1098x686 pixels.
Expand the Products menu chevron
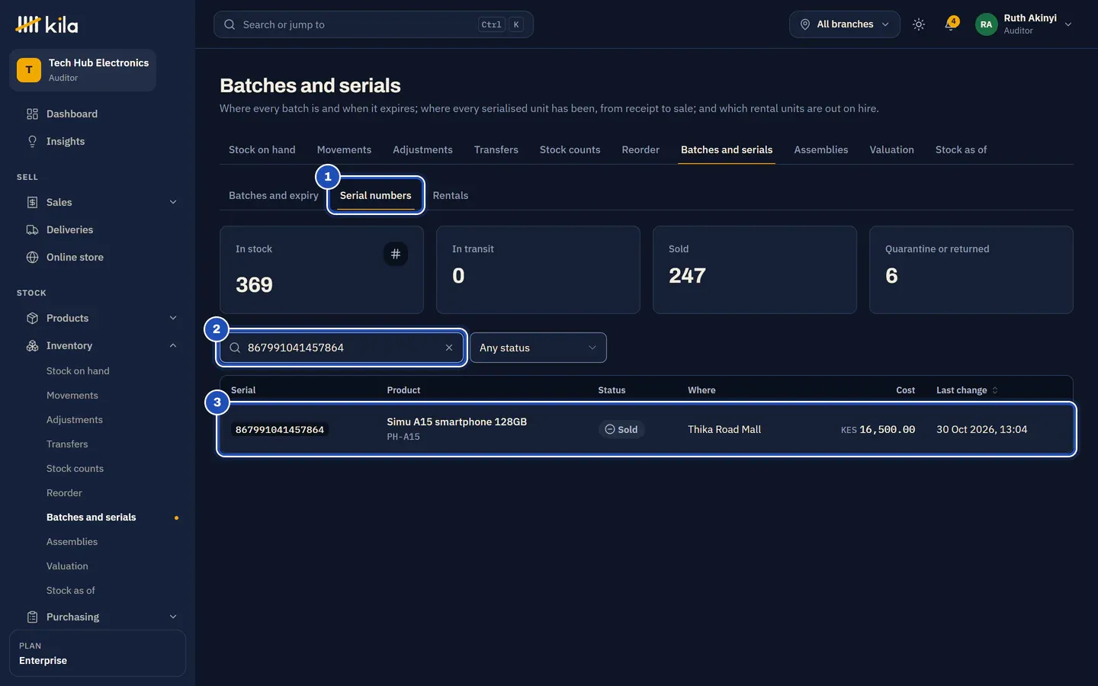pos(173,319)
